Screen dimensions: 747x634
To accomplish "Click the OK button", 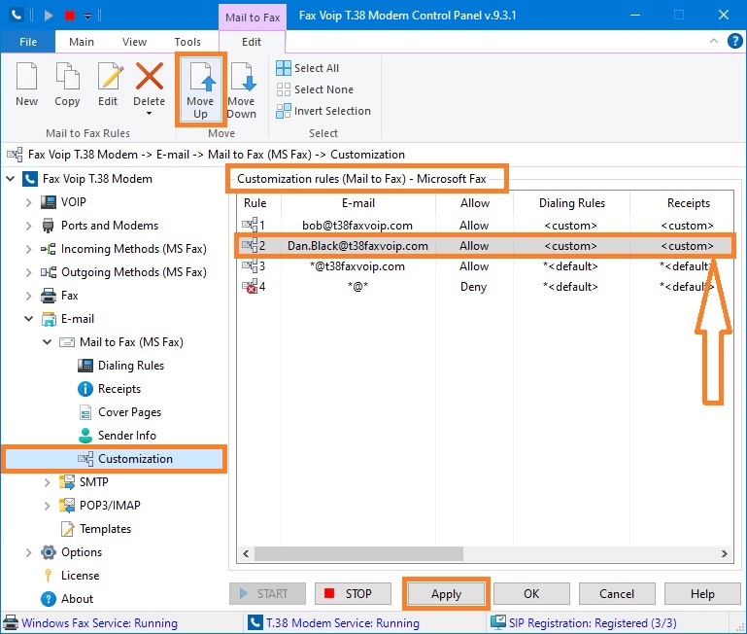I will (x=531, y=594).
